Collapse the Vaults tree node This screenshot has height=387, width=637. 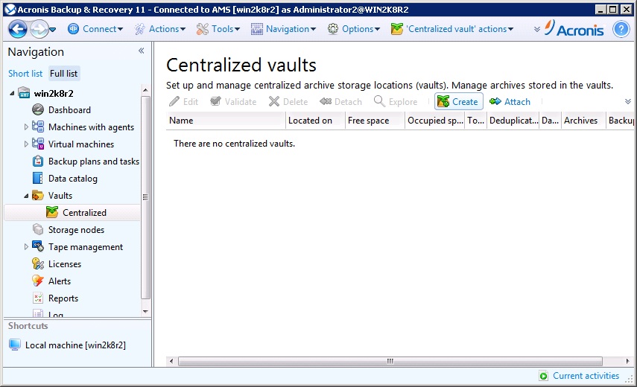[26, 196]
